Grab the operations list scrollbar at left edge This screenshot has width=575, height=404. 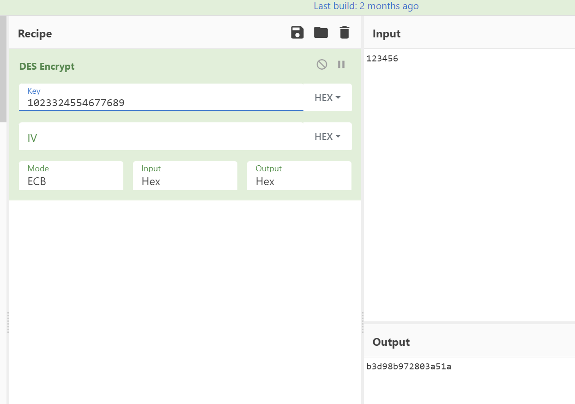point(3,69)
